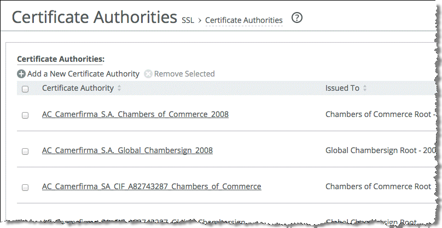Check AC_Camerfirma Chambers_of_Commerce_2008 row checkbox
Screen dimensions: 442x228
25,115
